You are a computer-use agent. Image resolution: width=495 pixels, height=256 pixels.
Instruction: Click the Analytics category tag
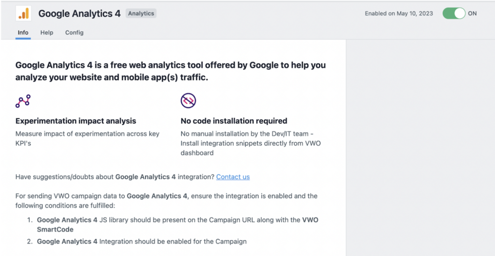[x=141, y=14]
